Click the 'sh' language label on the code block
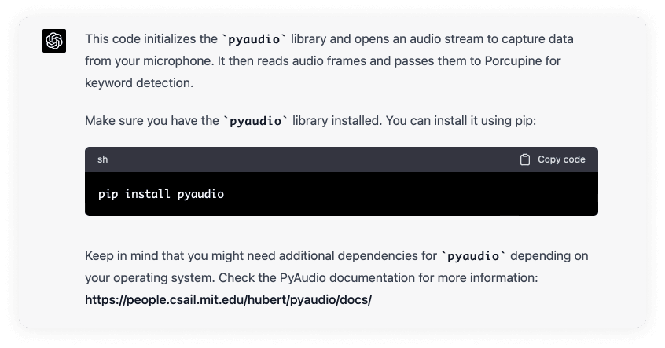Viewport: 665px width, 348px height. tap(103, 159)
